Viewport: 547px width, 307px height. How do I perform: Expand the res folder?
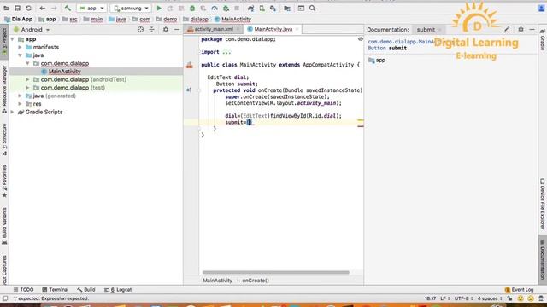[20, 104]
